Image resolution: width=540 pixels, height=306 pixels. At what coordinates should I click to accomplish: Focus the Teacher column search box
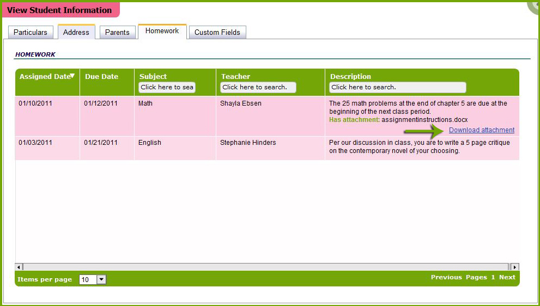(x=258, y=87)
